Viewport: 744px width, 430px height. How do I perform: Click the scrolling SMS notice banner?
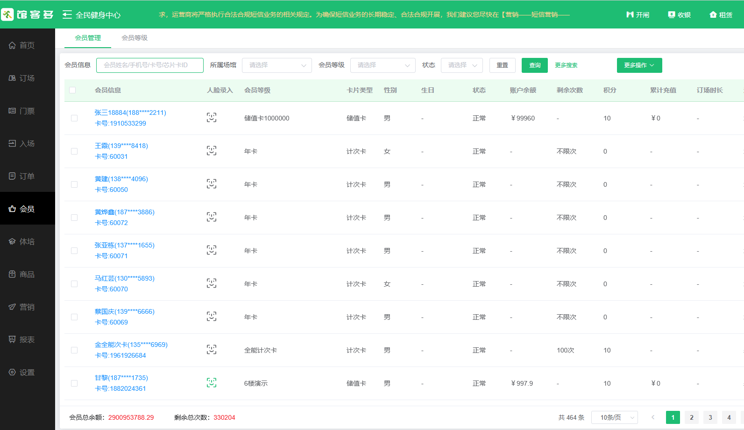[364, 14]
